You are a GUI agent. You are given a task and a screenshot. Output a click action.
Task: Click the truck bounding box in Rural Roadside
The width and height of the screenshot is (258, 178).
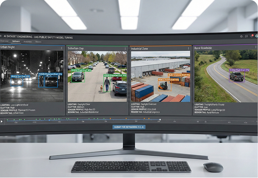237,75
